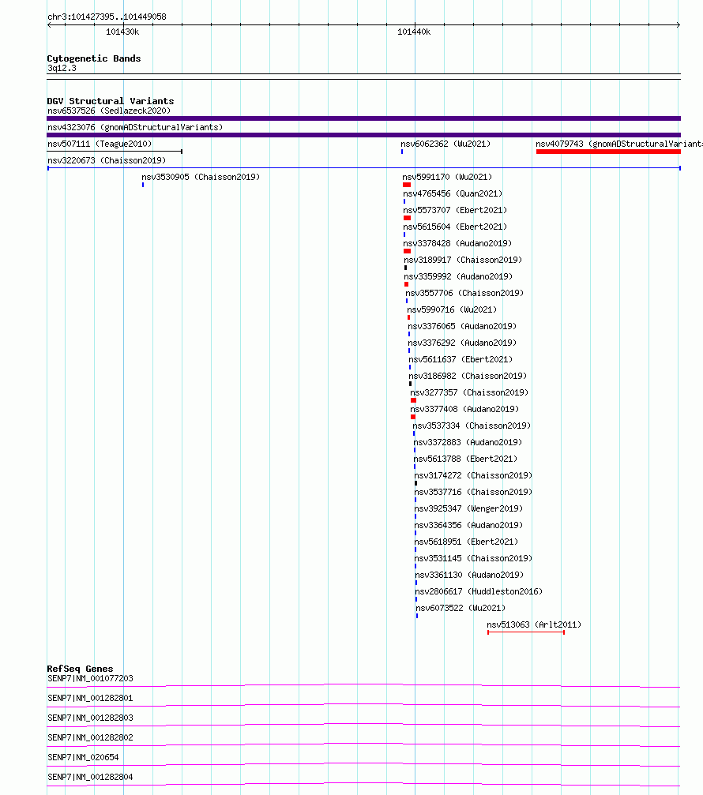
Task: Open nsv3557706 (Chaisson2019) entry
Action: click(x=464, y=294)
